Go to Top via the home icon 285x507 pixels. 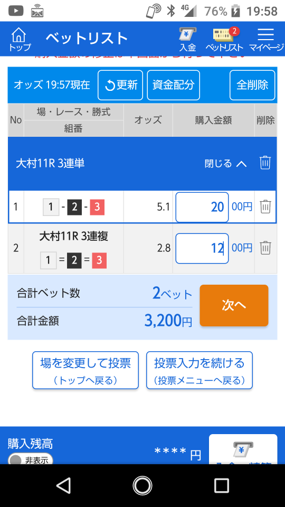point(20,39)
